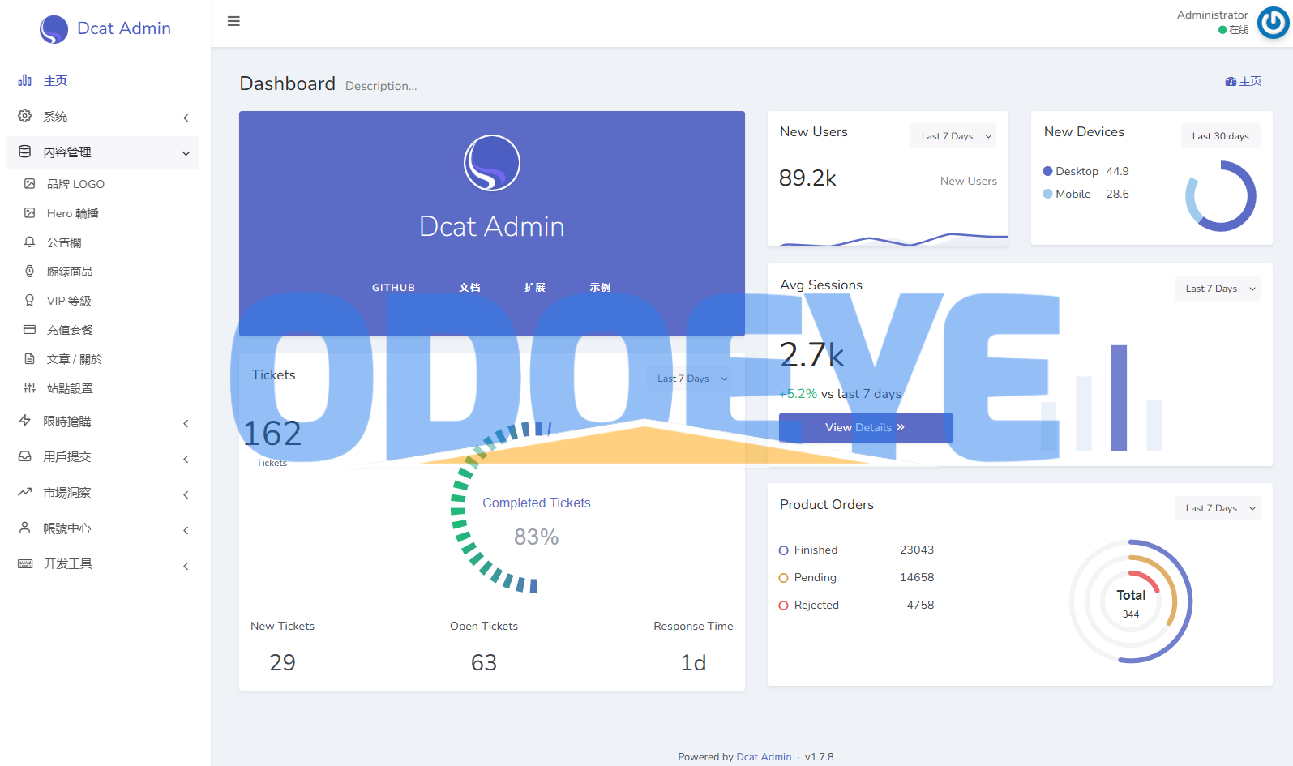The height and width of the screenshot is (766, 1293).
Task: Click the inbox icon beside 用戶提交
Action: 25,456
